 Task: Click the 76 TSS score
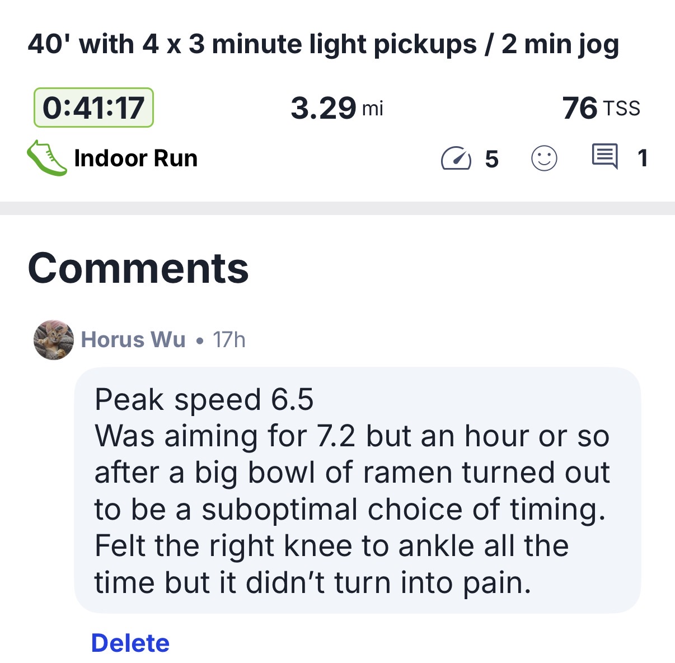(x=580, y=108)
